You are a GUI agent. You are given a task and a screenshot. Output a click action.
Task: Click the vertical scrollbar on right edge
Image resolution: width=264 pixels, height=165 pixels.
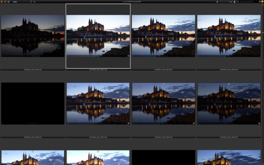(x=263, y=84)
